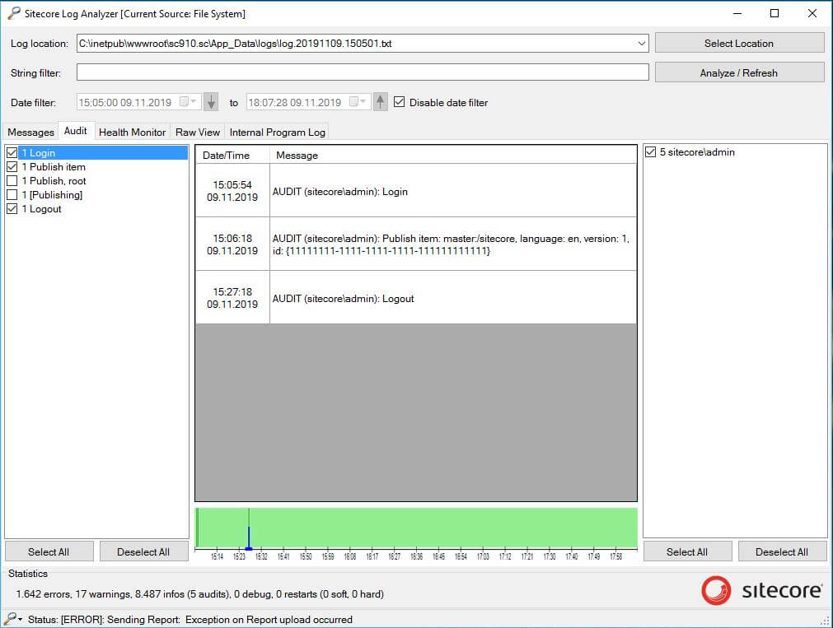This screenshot has width=833, height=628.
Task: Click the 15:06:18 date cell
Action: 232,244
